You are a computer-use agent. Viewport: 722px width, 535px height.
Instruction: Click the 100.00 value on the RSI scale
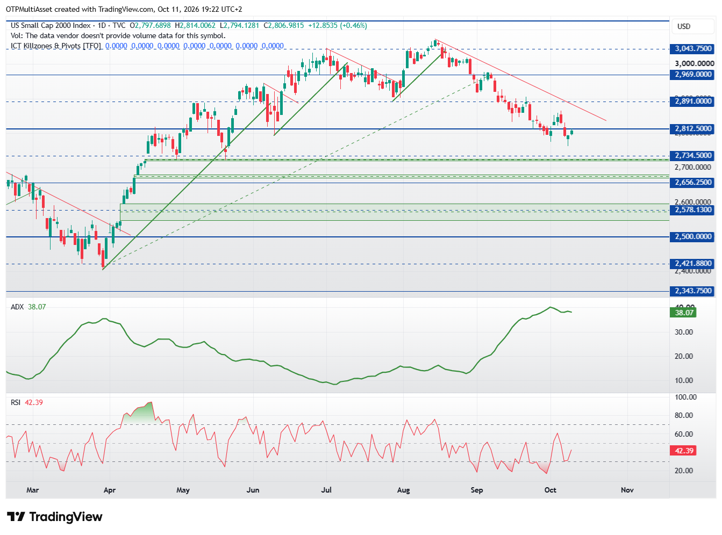[x=685, y=397]
